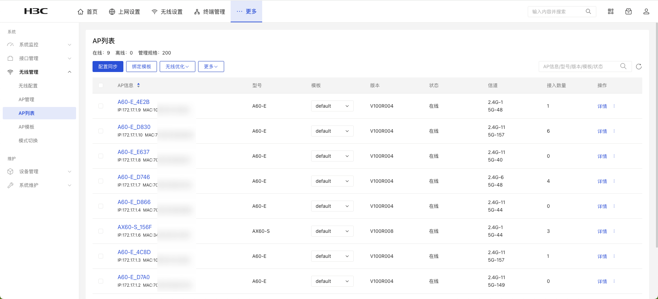Screen dimensions: 658x299
Task: Open 模式切换 in sidebar
Action: click(x=28, y=141)
